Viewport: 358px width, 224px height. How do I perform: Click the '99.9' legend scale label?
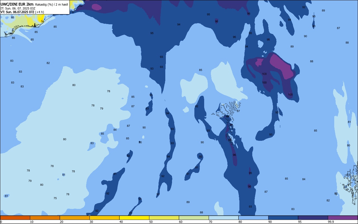[331, 222]
